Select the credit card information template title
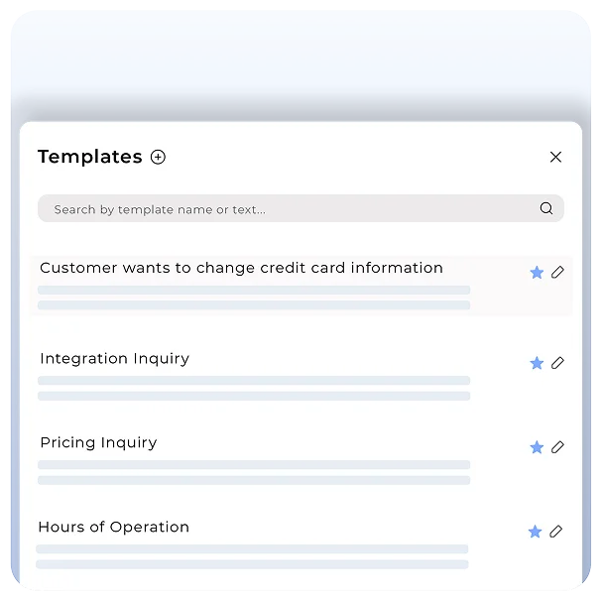 tap(241, 268)
